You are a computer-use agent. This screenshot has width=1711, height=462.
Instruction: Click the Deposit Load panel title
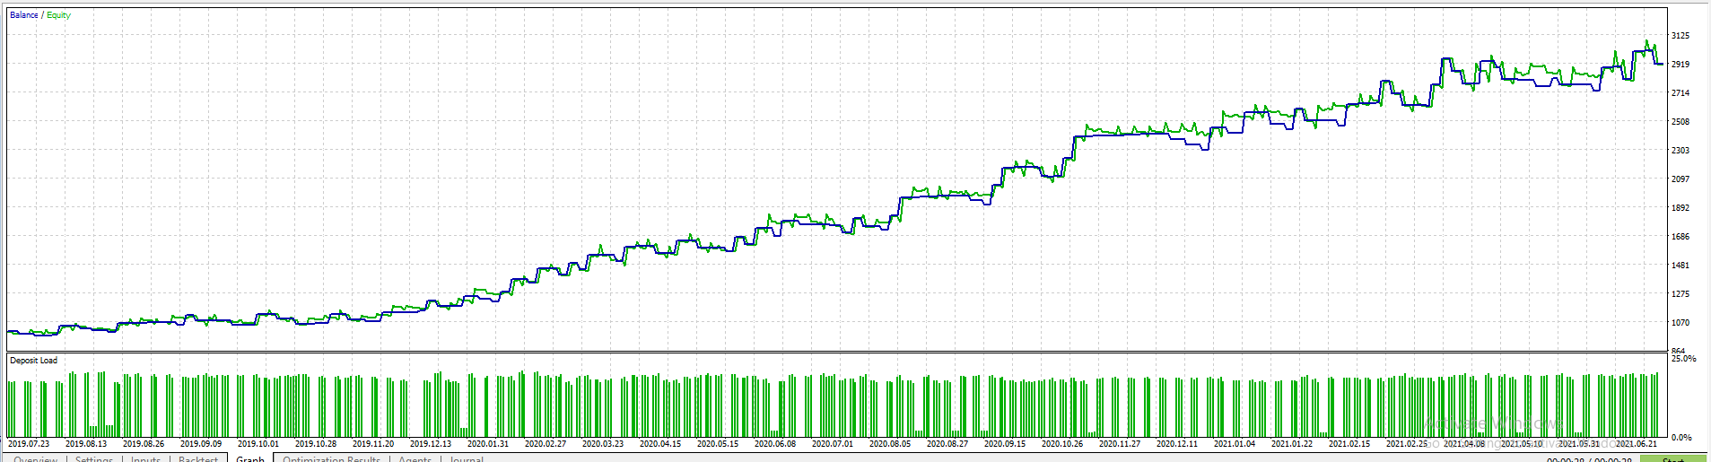pos(34,361)
